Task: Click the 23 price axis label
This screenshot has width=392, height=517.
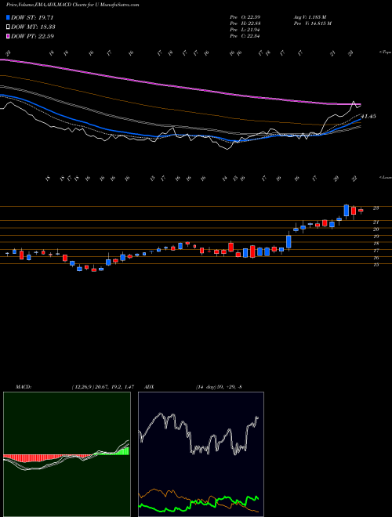Action: click(x=376, y=208)
